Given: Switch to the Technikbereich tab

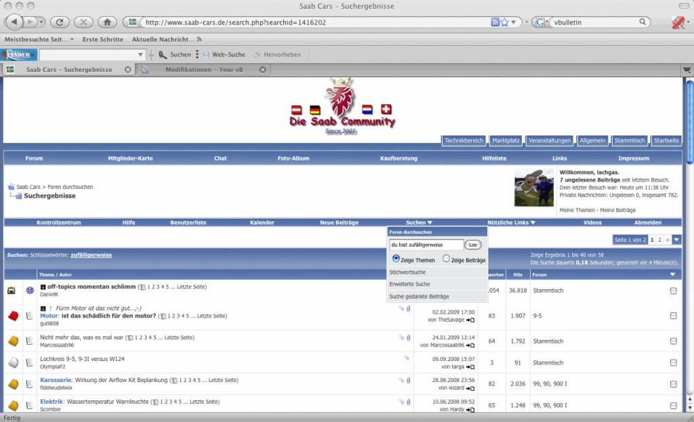Looking at the screenshot, I should [x=464, y=140].
